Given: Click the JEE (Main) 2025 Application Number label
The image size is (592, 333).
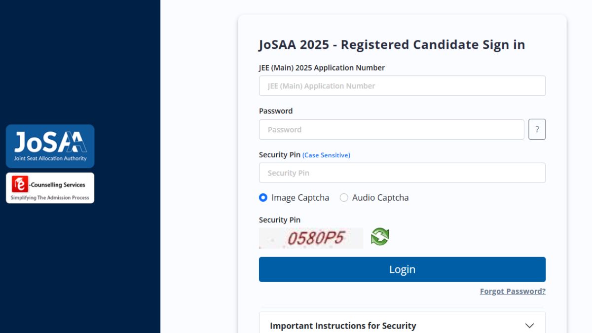Looking at the screenshot, I should pos(322,68).
